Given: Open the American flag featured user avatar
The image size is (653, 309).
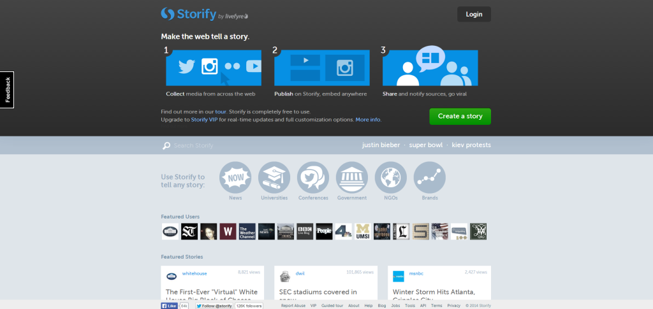Looking at the screenshot, I should tap(440, 231).
